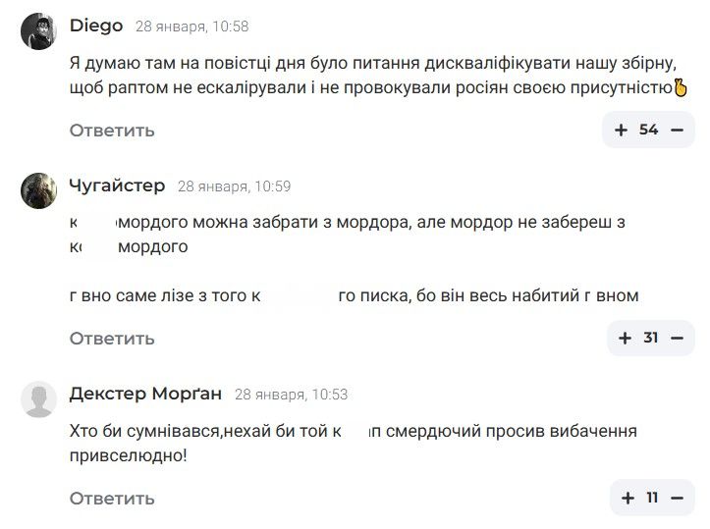The image size is (710, 529).
Task: Open the 28 января, 10:59 comment timestamp
Action: [234, 186]
